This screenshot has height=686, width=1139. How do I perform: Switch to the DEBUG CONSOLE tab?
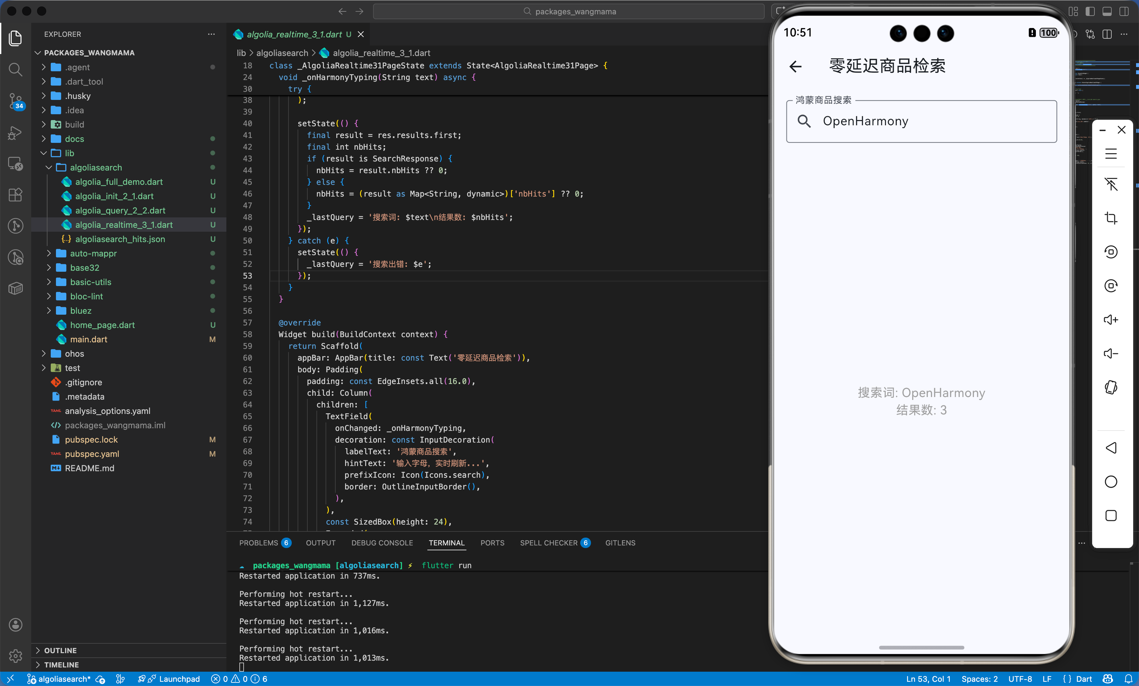[382, 543]
